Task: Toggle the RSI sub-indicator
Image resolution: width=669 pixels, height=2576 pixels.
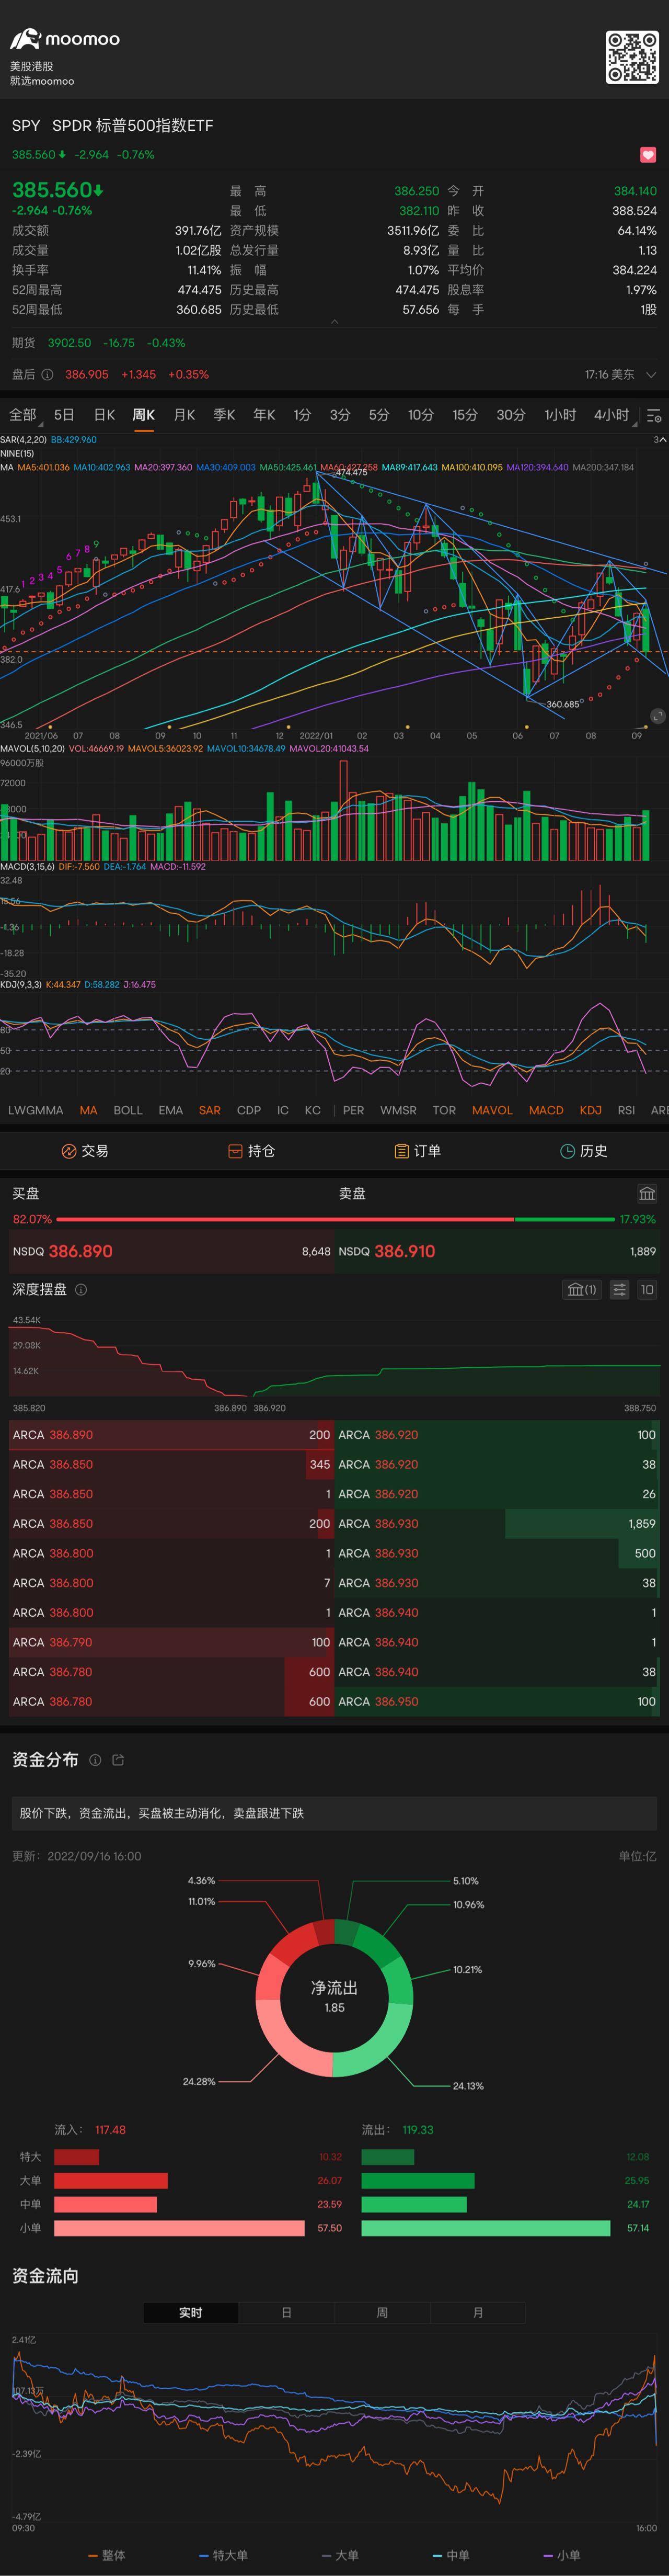Action: [x=626, y=1110]
